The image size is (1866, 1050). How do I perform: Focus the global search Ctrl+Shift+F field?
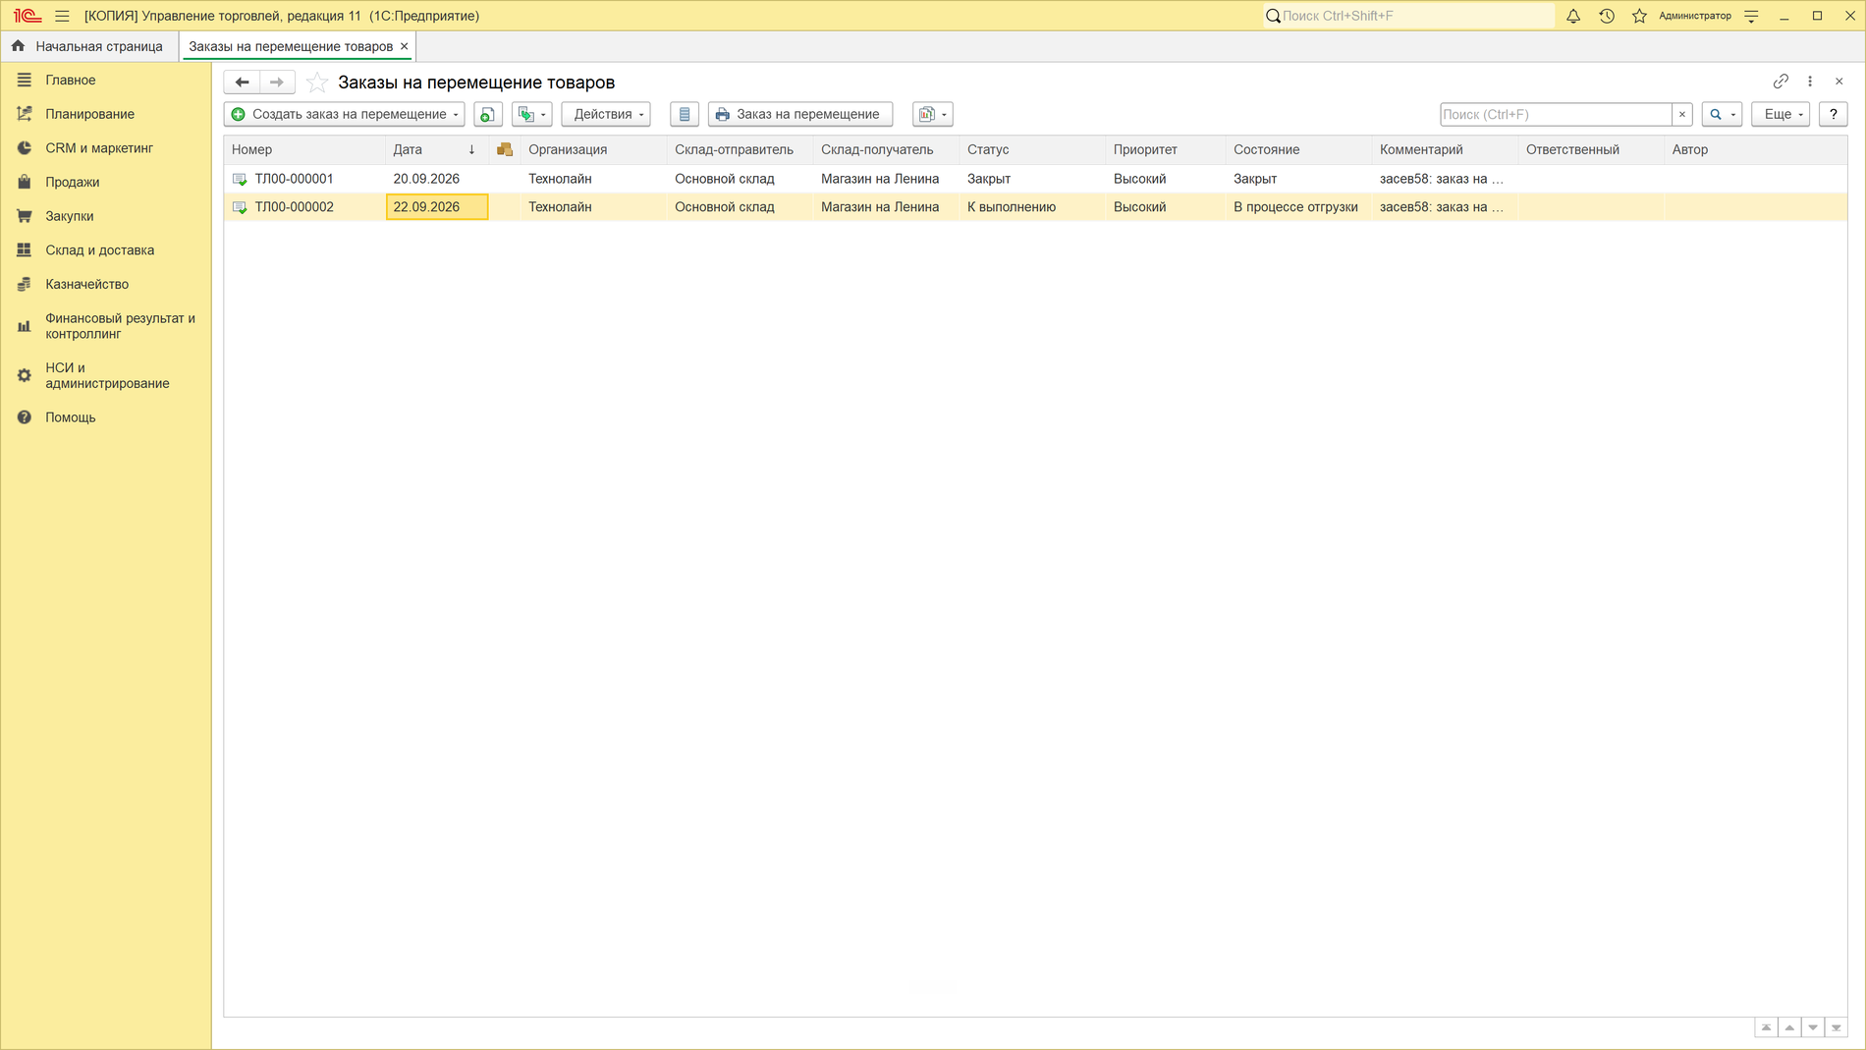click(x=1409, y=16)
